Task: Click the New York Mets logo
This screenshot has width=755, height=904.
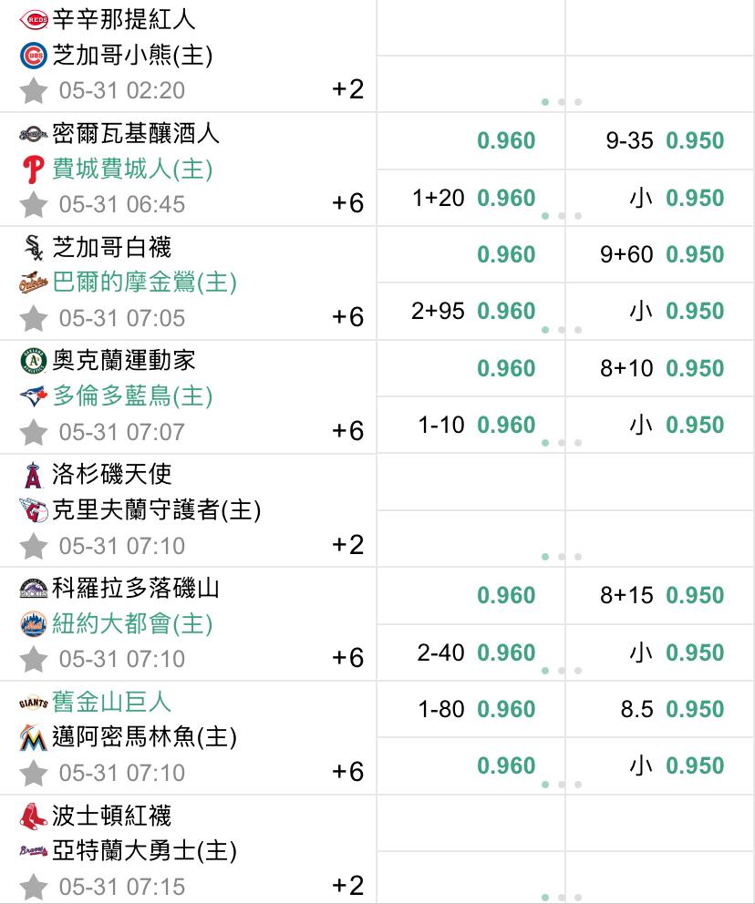Action: coord(34,624)
